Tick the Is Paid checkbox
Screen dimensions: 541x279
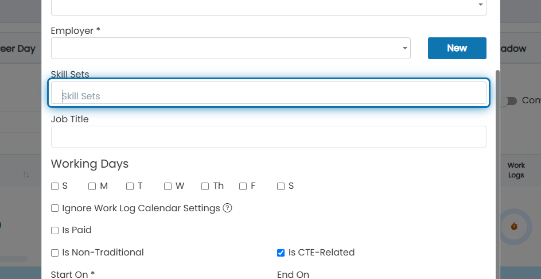55,230
